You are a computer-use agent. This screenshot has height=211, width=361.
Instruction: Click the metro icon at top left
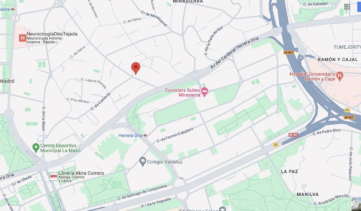point(13,9)
